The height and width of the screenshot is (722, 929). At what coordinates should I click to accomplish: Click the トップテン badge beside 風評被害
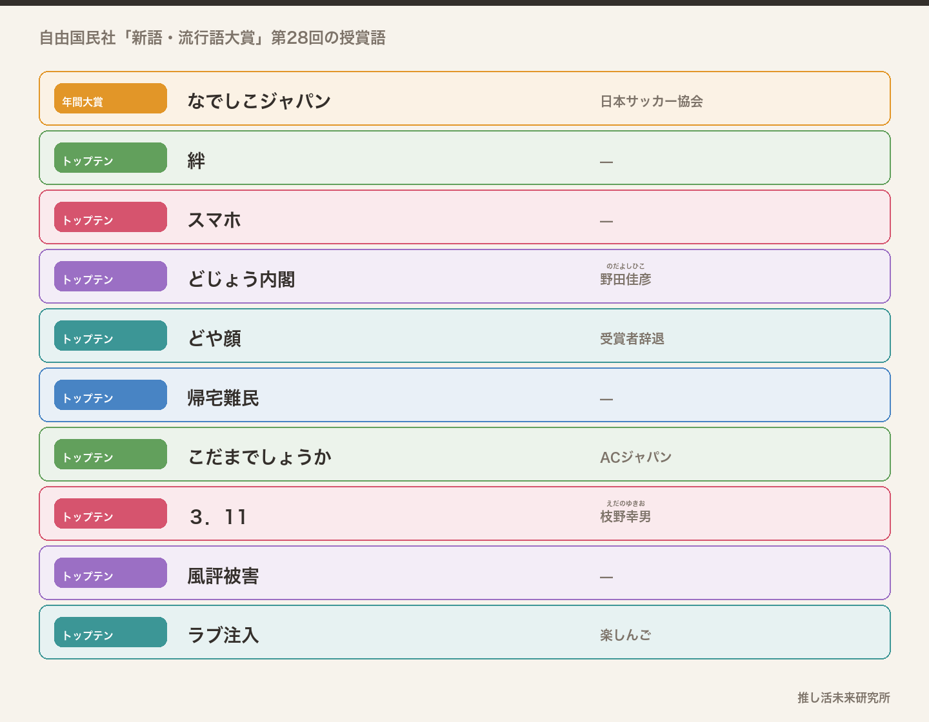pos(110,572)
